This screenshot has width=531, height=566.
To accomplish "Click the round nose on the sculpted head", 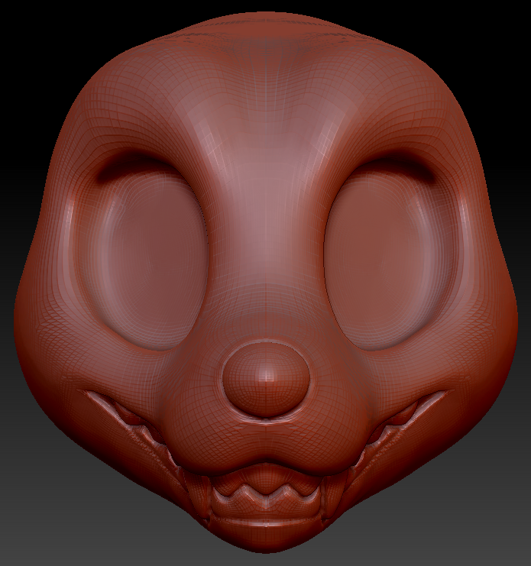I will (x=266, y=380).
